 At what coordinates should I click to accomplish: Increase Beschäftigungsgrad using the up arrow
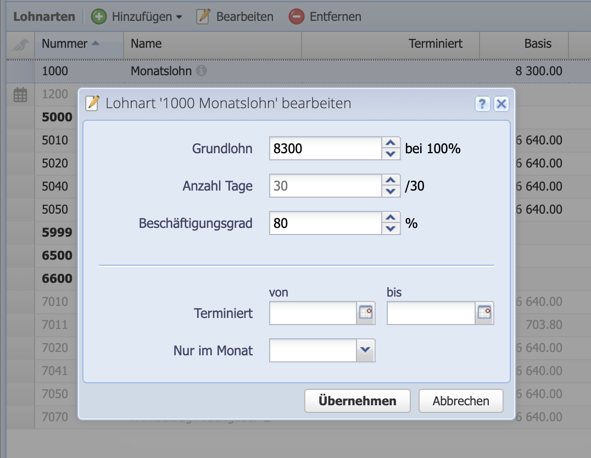tap(390, 219)
